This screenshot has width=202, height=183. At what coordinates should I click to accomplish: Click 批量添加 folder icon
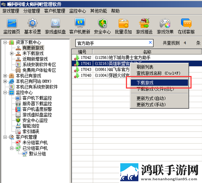tap(123, 23)
